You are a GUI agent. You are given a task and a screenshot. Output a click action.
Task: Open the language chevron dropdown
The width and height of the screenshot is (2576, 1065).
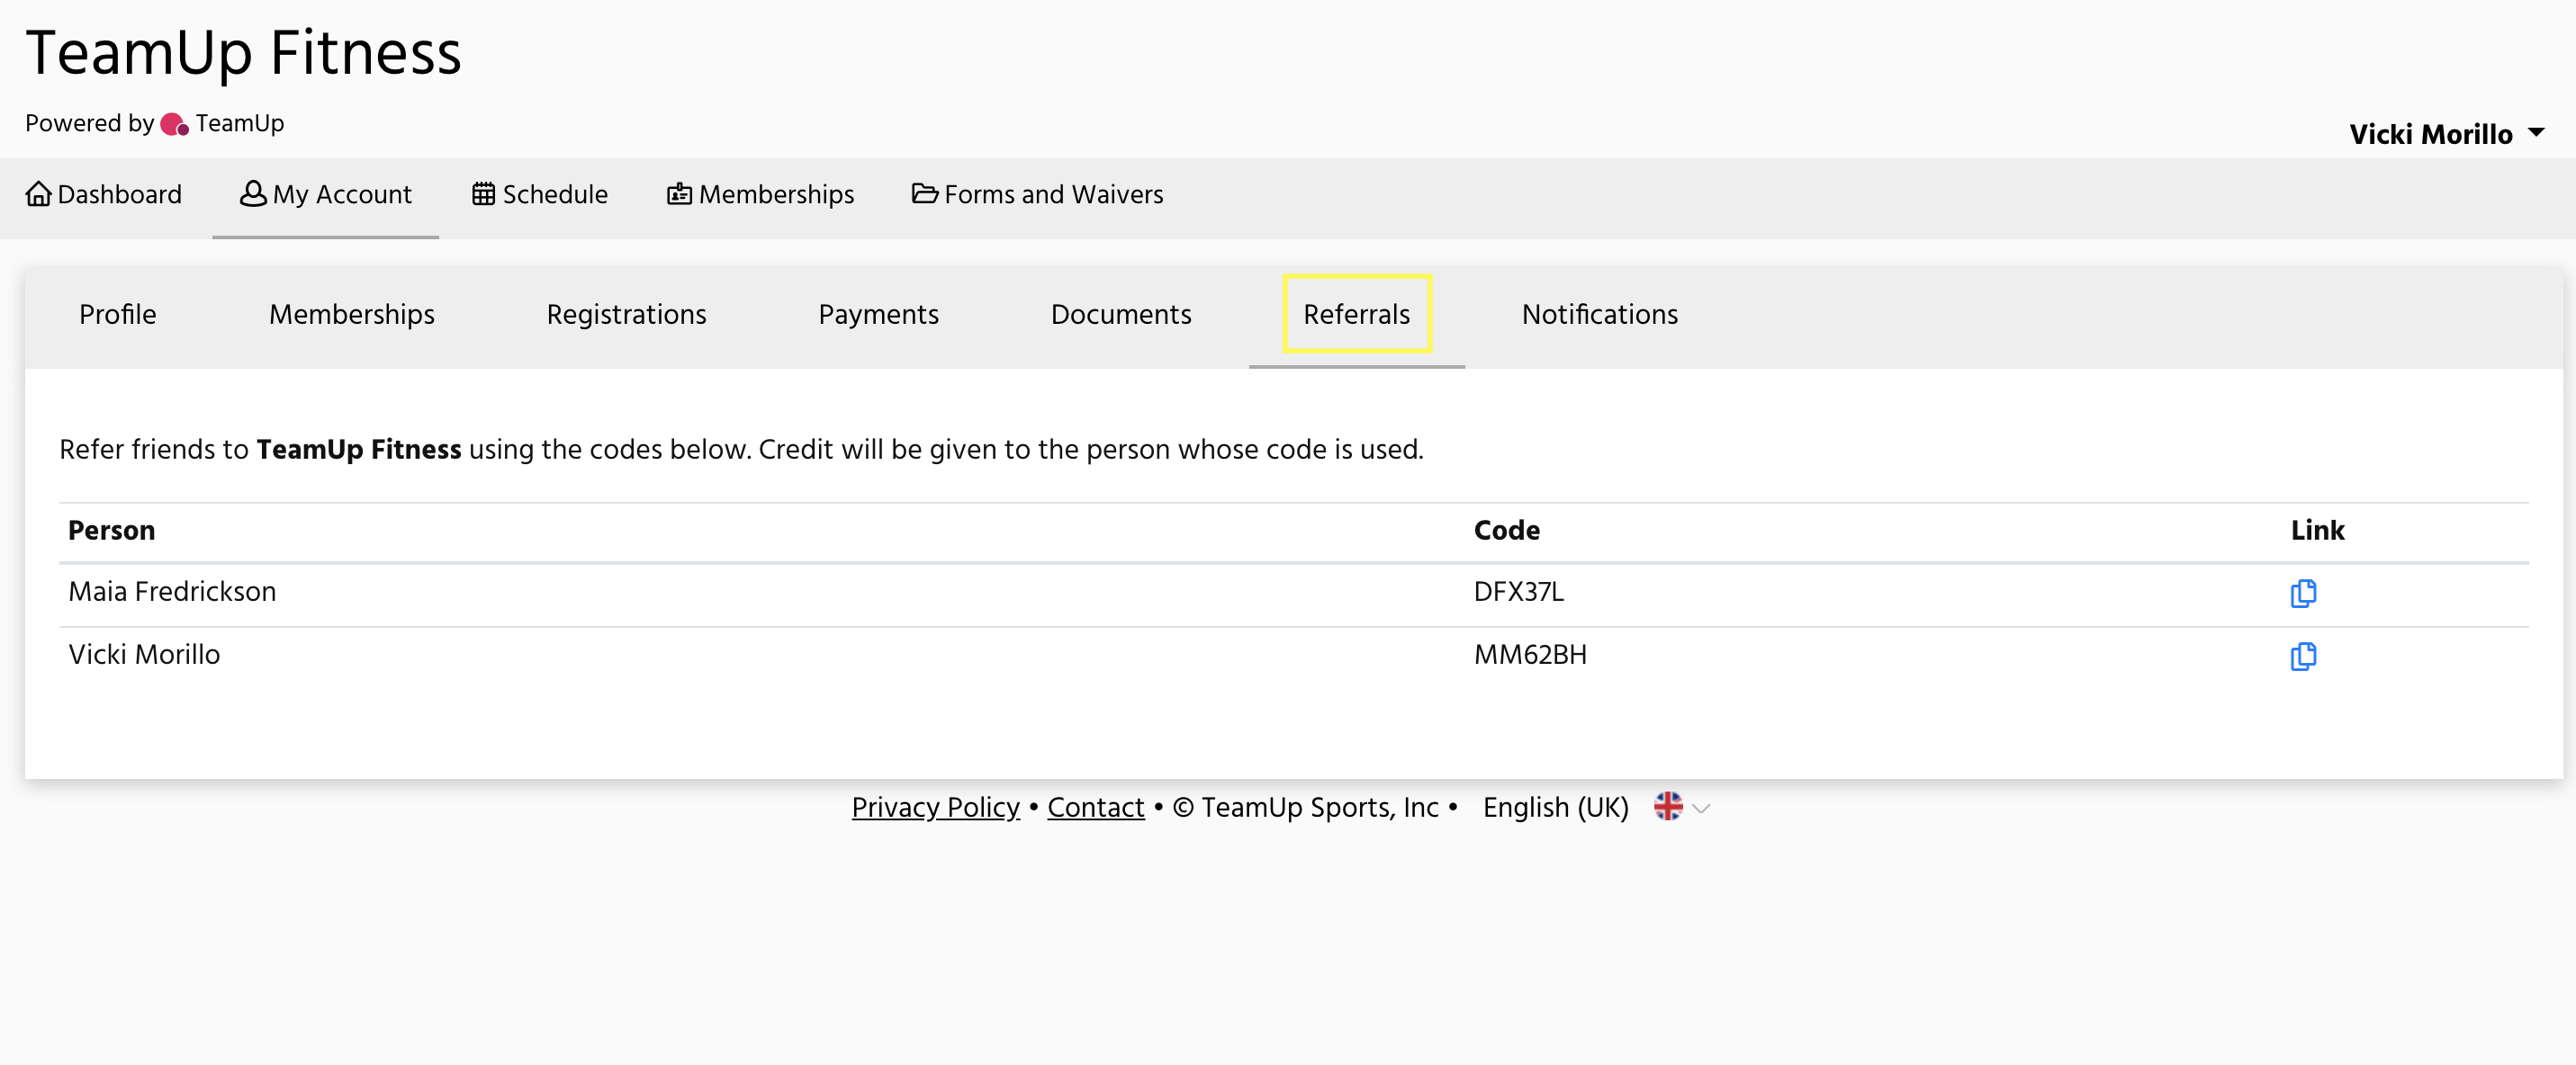pos(1701,809)
